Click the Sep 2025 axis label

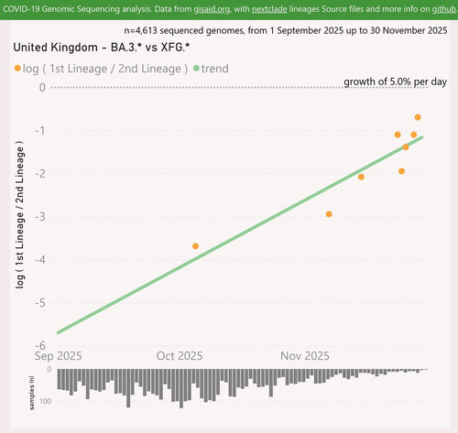point(58,356)
